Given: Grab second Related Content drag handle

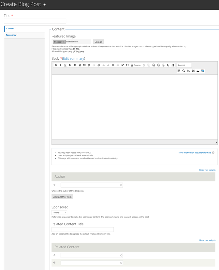Looking at the screenshot, I should point(54,262).
